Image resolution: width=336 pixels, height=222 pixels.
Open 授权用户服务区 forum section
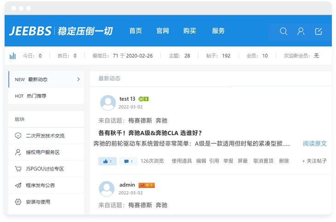pos(43,152)
